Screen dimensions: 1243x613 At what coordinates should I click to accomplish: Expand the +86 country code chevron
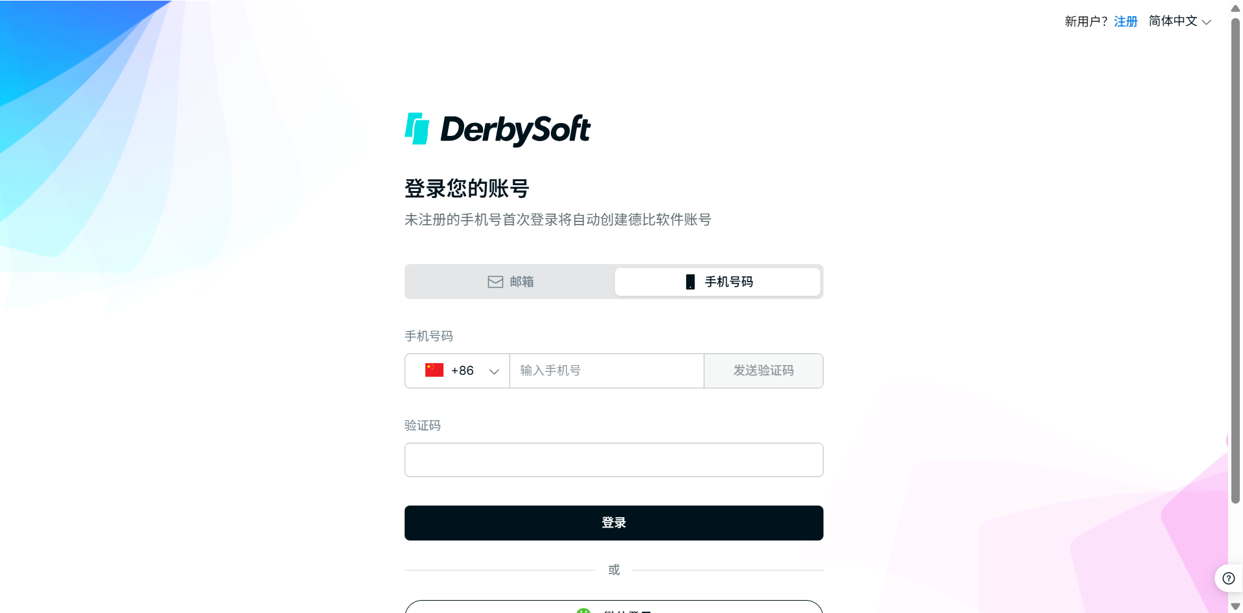(x=494, y=371)
